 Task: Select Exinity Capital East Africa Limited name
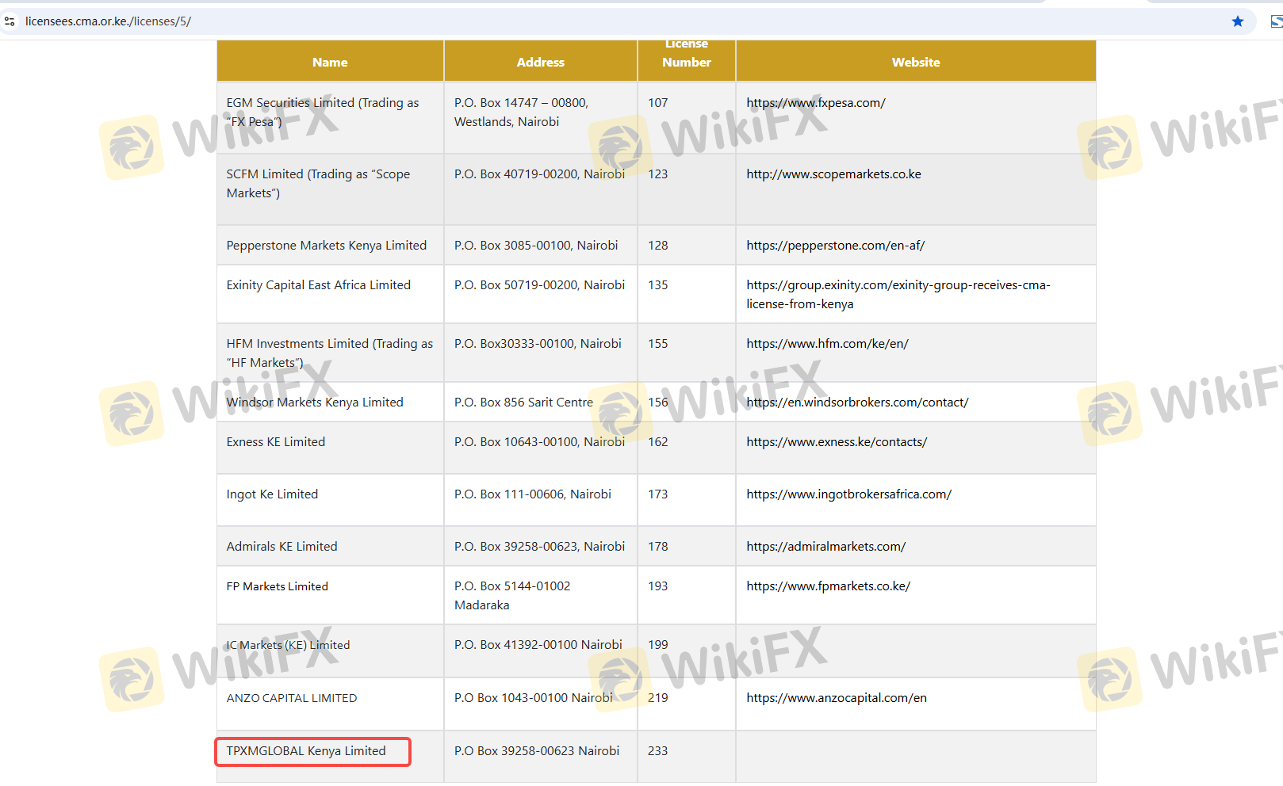coord(319,285)
